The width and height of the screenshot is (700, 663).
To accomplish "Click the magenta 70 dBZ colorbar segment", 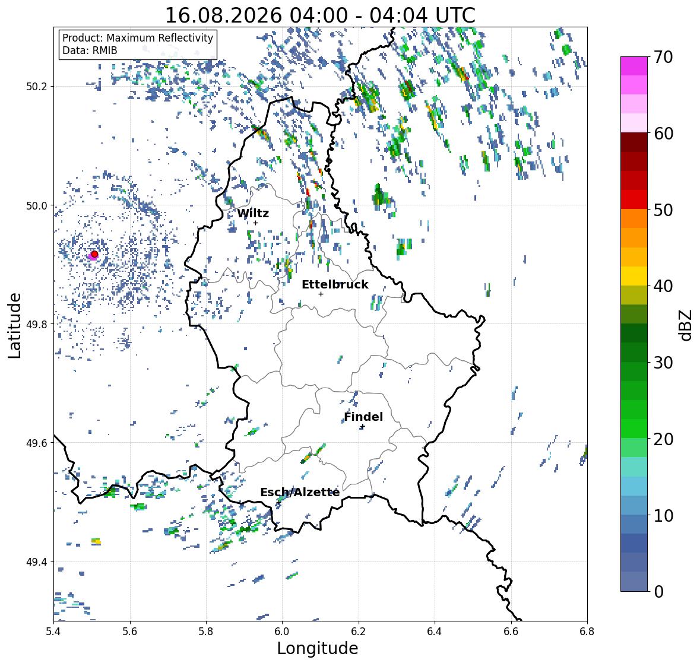I will [x=634, y=66].
